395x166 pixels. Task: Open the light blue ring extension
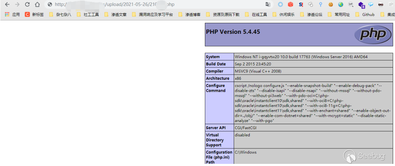(x=280, y=5)
